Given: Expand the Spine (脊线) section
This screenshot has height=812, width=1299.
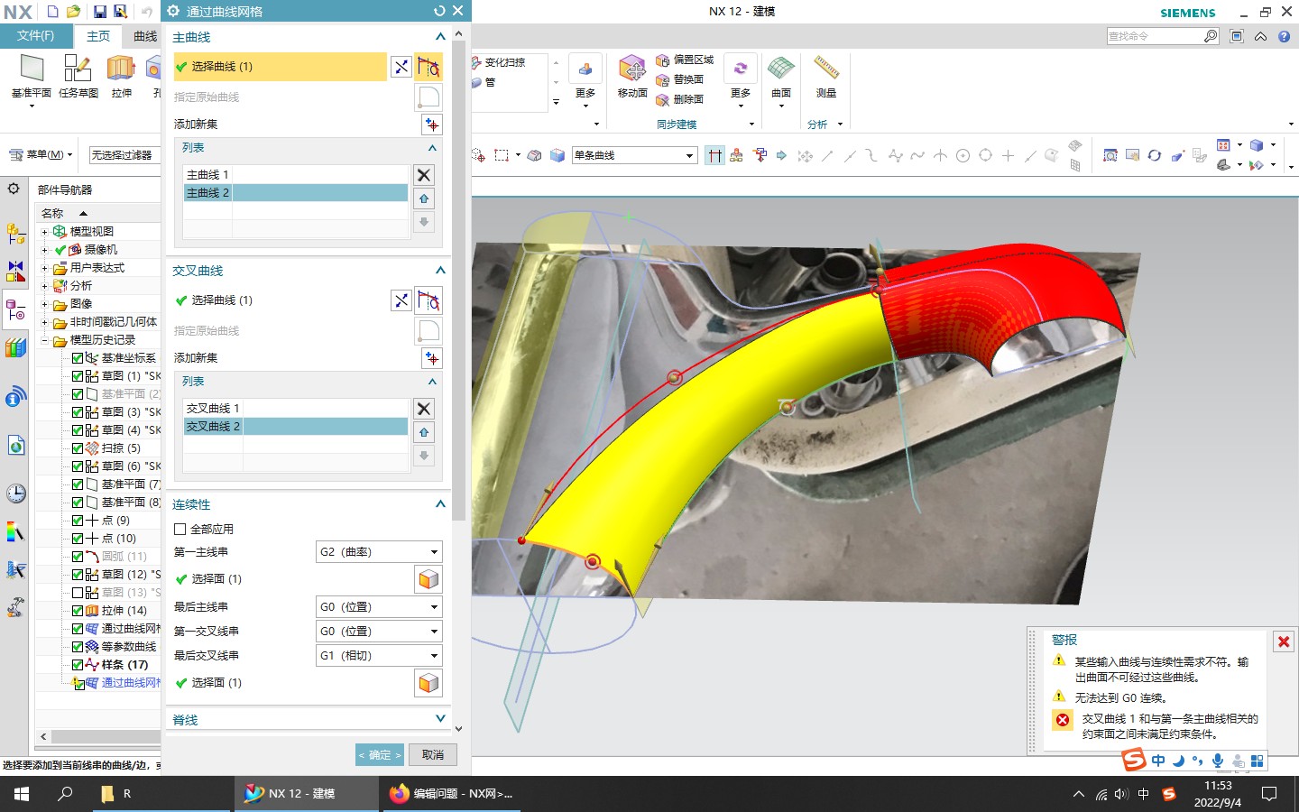Looking at the screenshot, I should 440,719.
